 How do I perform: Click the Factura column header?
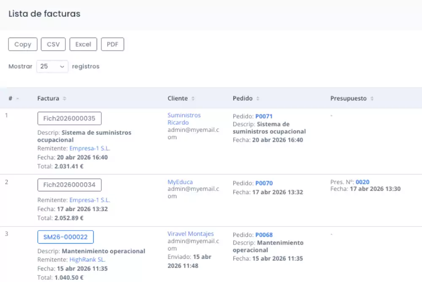48,99
